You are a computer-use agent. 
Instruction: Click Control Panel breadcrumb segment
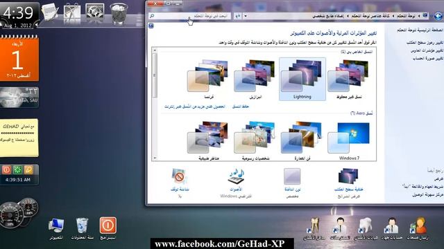406,16
